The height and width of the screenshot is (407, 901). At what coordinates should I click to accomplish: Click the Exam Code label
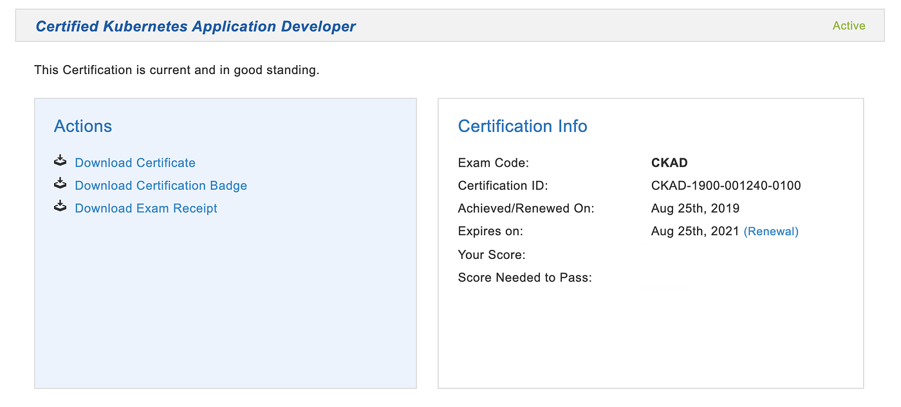point(494,163)
